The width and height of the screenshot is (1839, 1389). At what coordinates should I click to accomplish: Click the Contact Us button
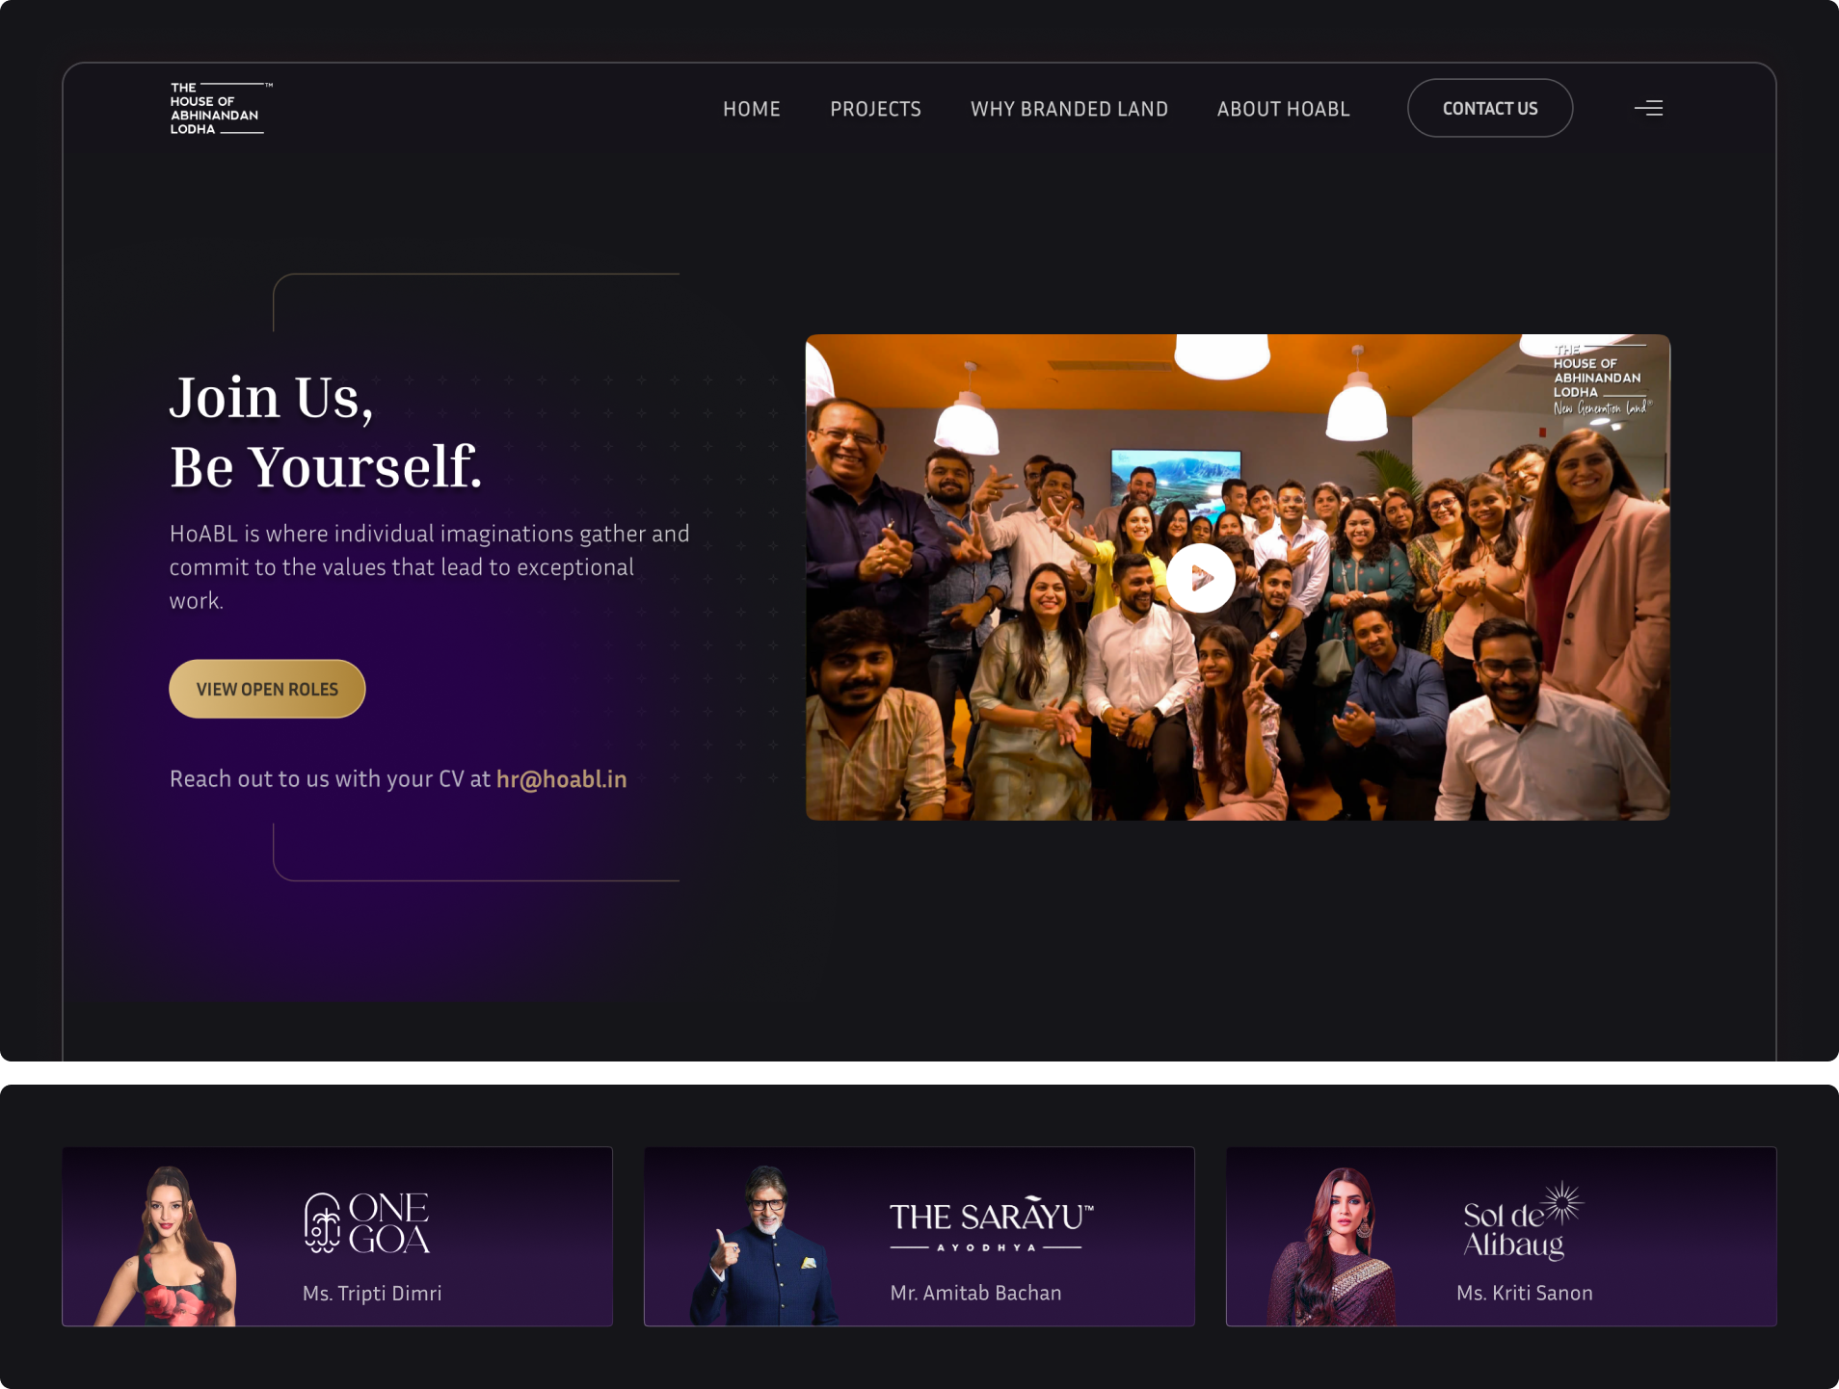tap(1490, 108)
